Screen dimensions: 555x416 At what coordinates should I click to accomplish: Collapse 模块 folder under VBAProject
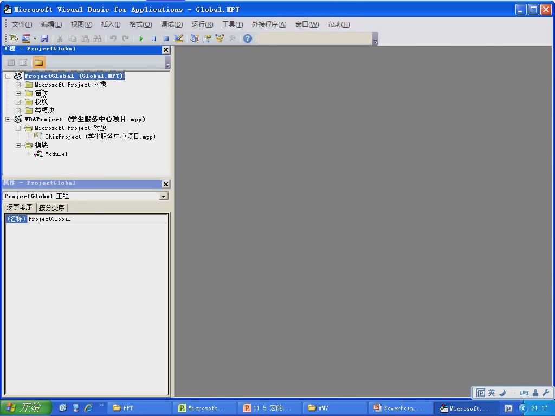pyautogui.click(x=18, y=145)
